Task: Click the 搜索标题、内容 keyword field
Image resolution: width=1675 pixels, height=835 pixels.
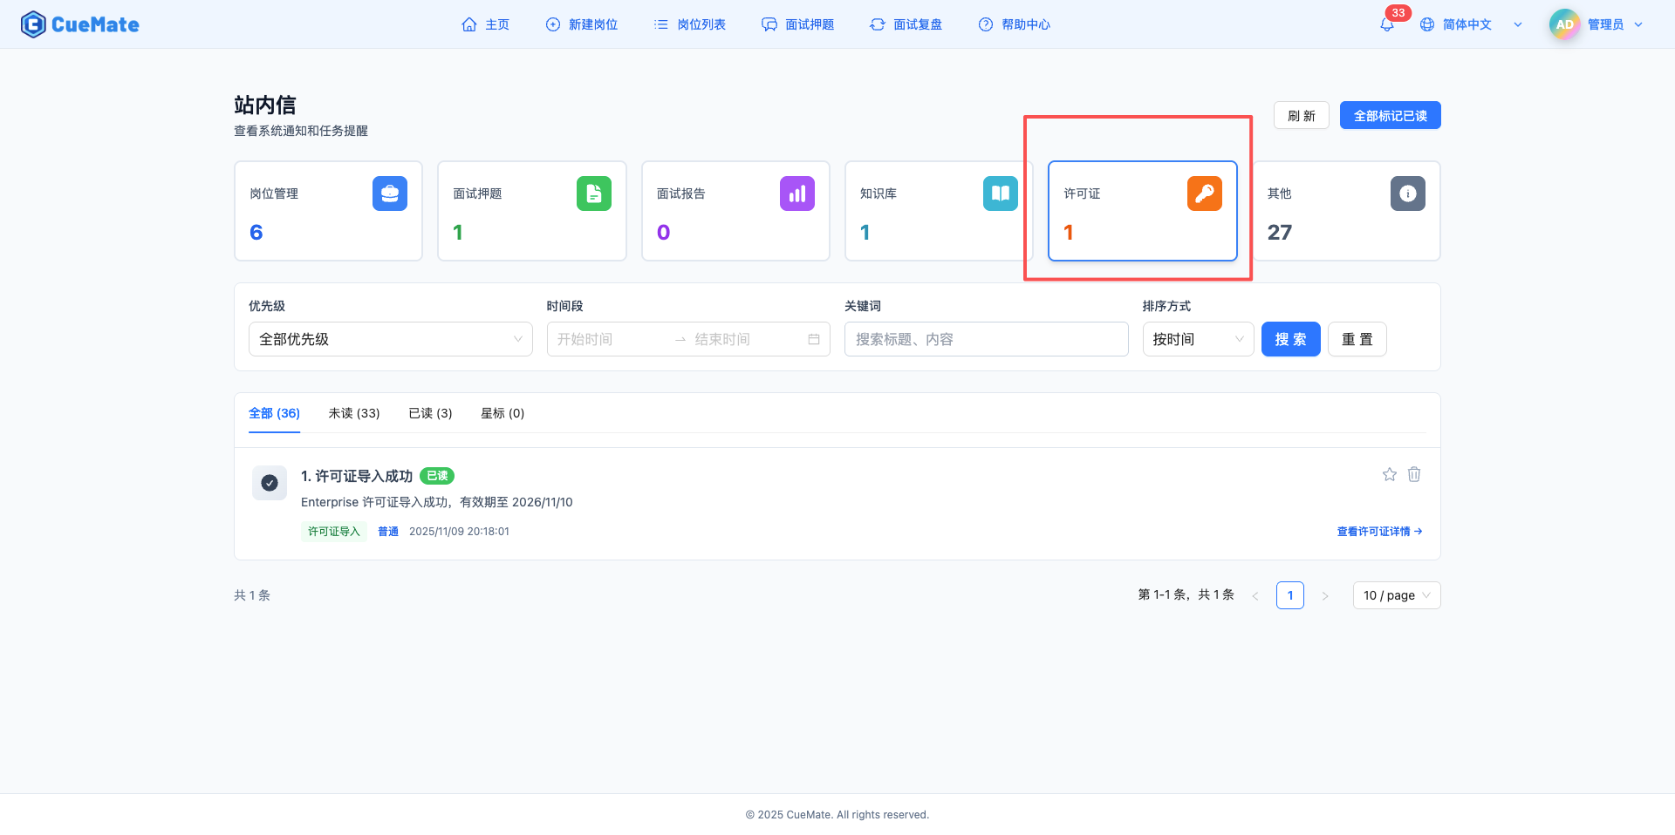Action: 986,339
